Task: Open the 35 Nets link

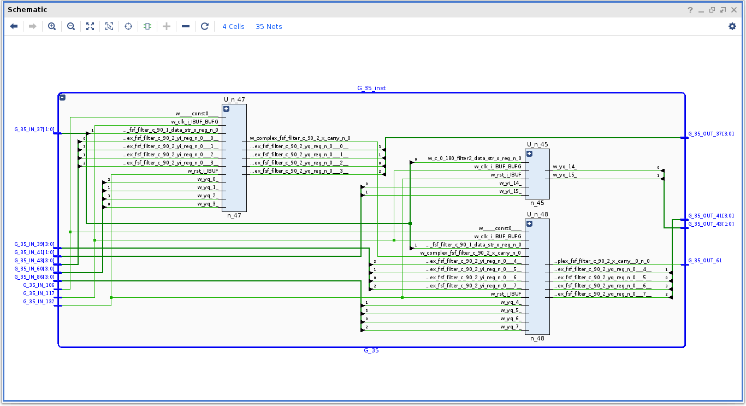Action: click(x=269, y=26)
